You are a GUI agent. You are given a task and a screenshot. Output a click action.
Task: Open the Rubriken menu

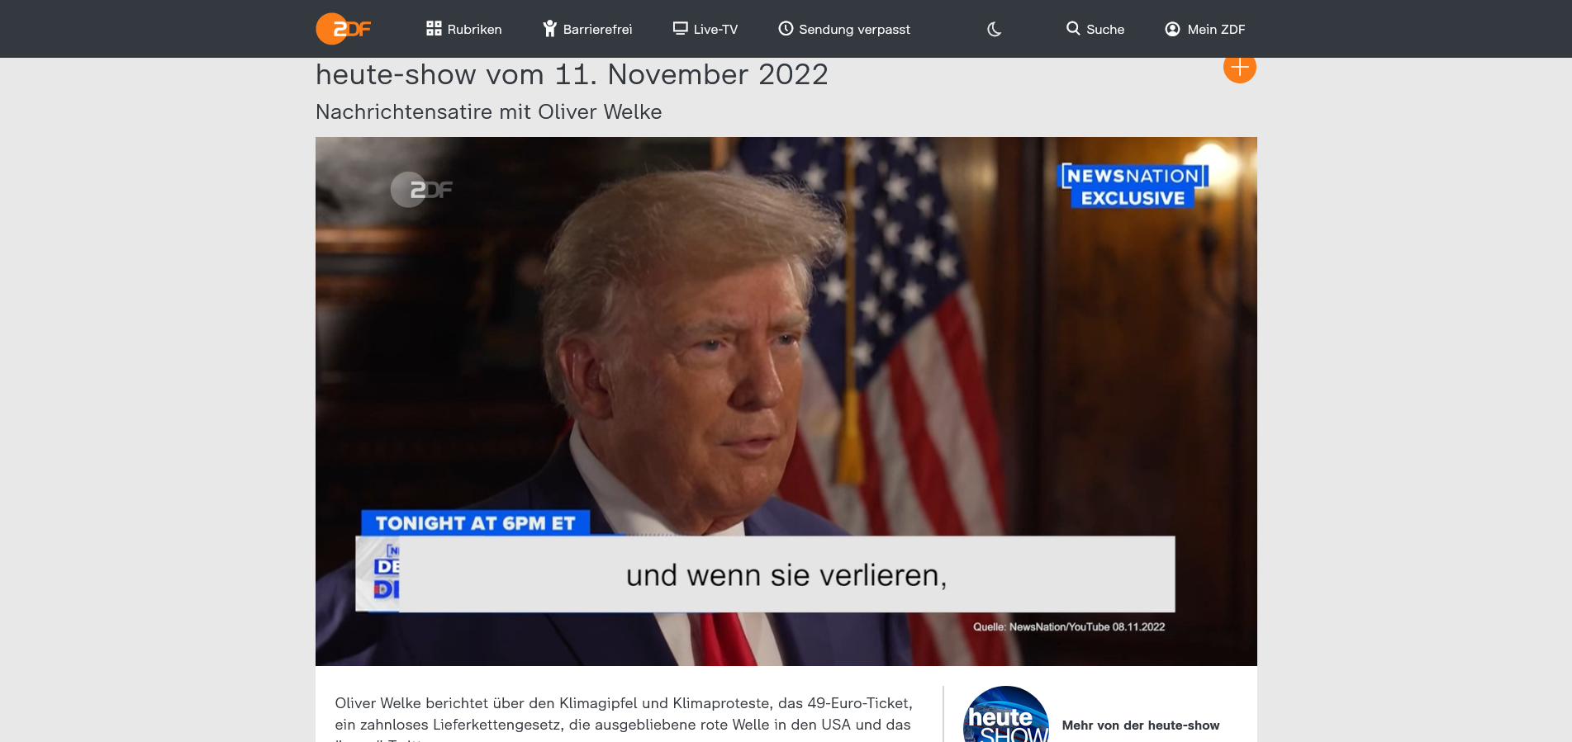474,30
